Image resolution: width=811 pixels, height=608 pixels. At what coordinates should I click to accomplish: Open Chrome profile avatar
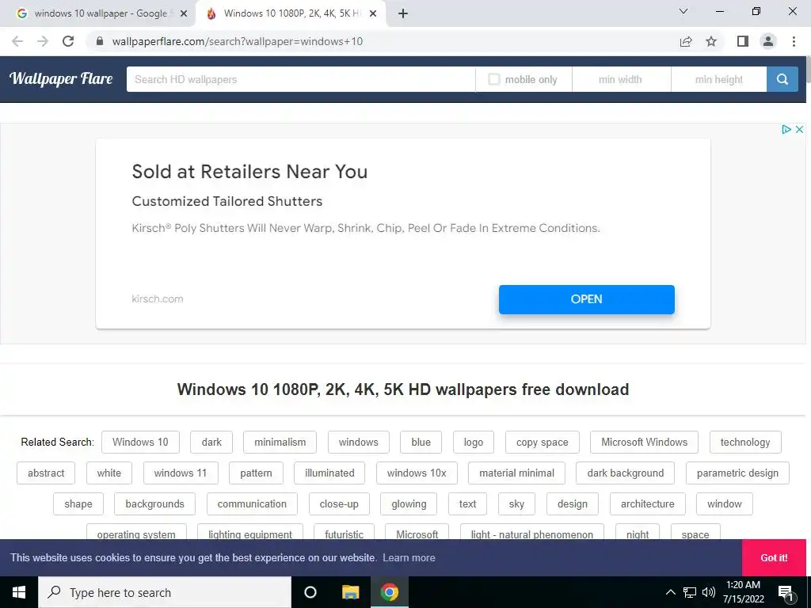coord(768,41)
